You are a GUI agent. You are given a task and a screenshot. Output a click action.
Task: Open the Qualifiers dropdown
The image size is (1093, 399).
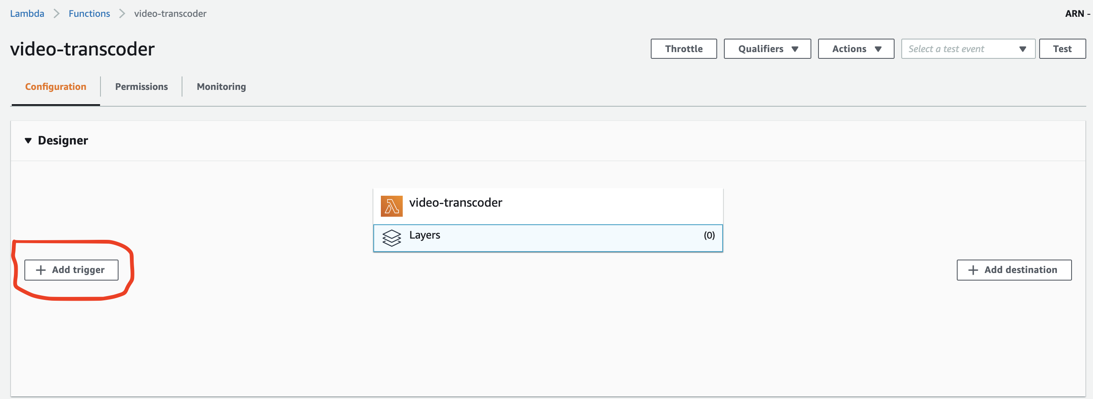click(x=767, y=49)
